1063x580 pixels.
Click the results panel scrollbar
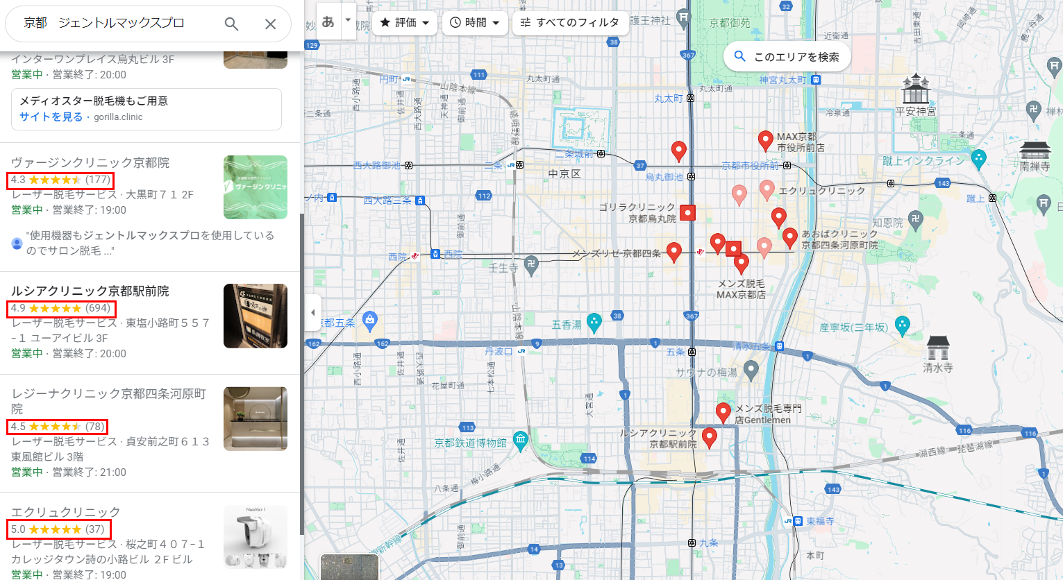click(301, 375)
